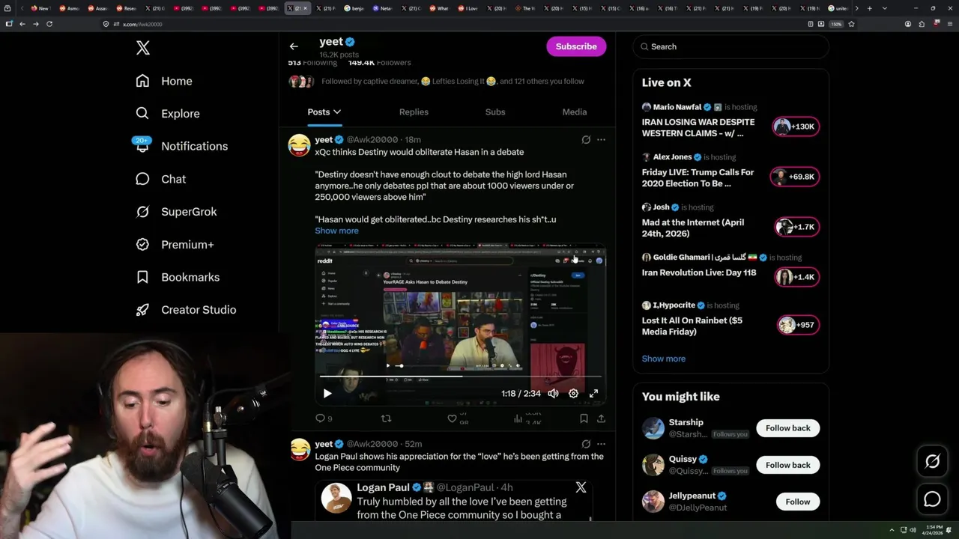
Task: Bookmark the xQc Destiny post
Action: pos(584,418)
